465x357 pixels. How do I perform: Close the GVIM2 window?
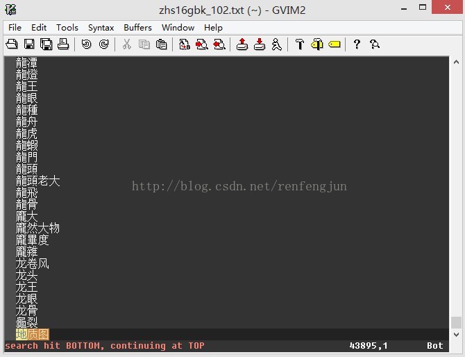click(448, 8)
